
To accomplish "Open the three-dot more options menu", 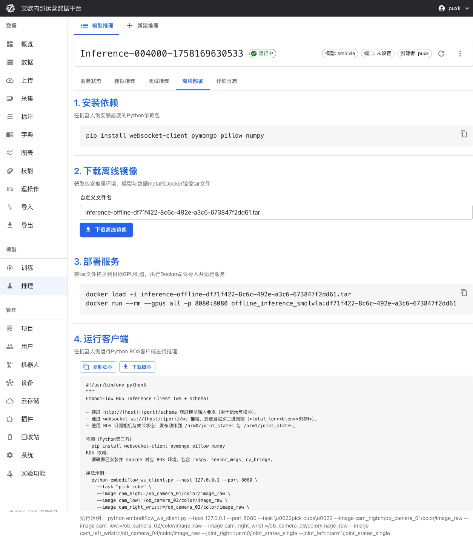I will pyautogui.click(x=460, y=54).
